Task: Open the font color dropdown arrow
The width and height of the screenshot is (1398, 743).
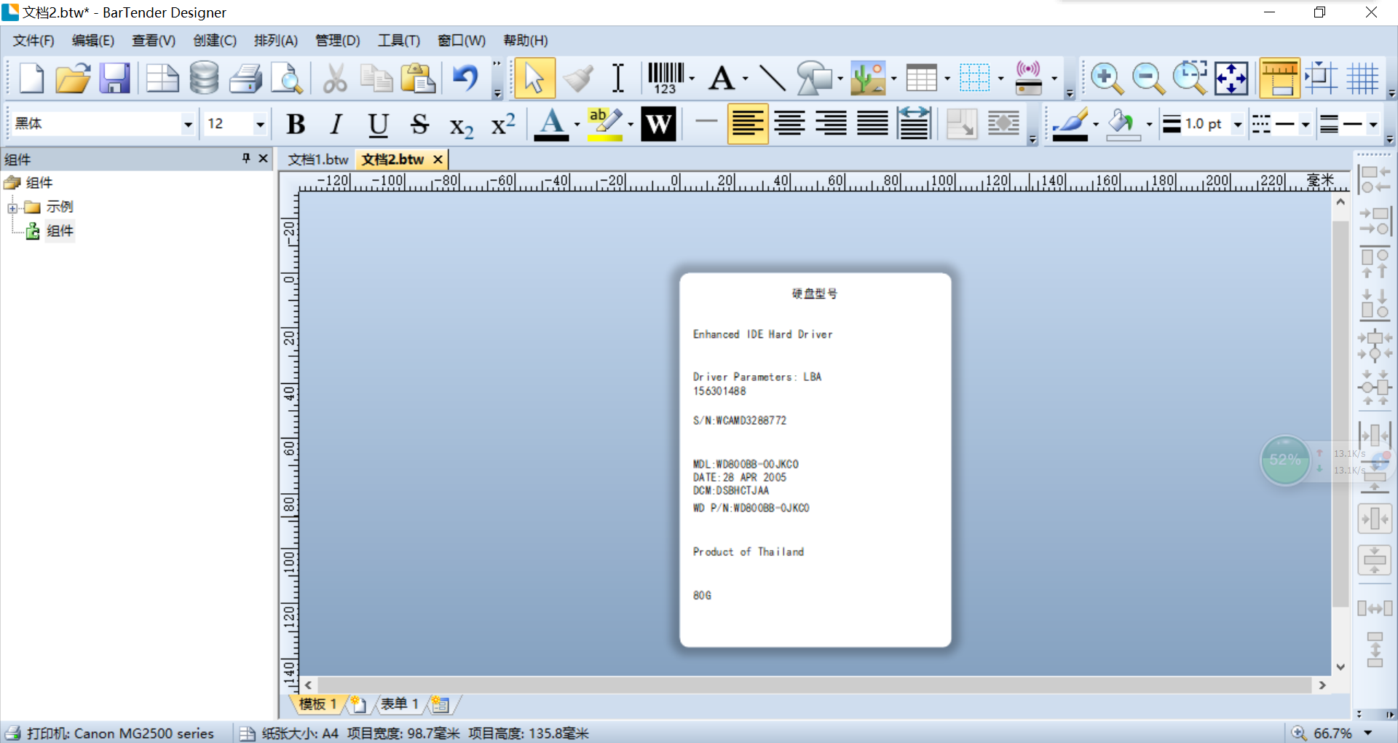Action: coord(577,125)
